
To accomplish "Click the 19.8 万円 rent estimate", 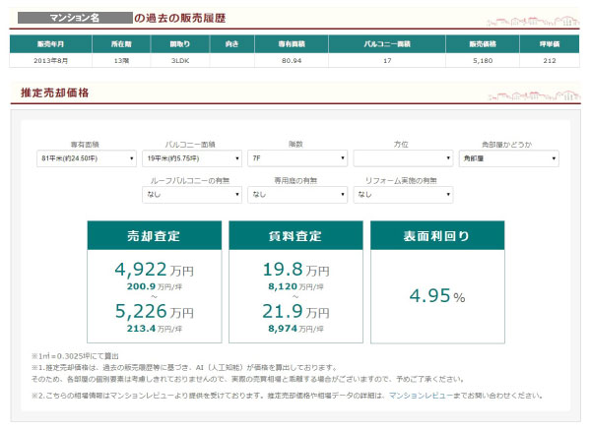I will coord(295,270).
